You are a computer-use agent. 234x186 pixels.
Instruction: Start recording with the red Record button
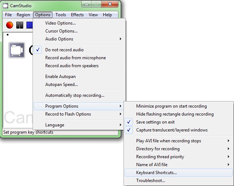9,25
